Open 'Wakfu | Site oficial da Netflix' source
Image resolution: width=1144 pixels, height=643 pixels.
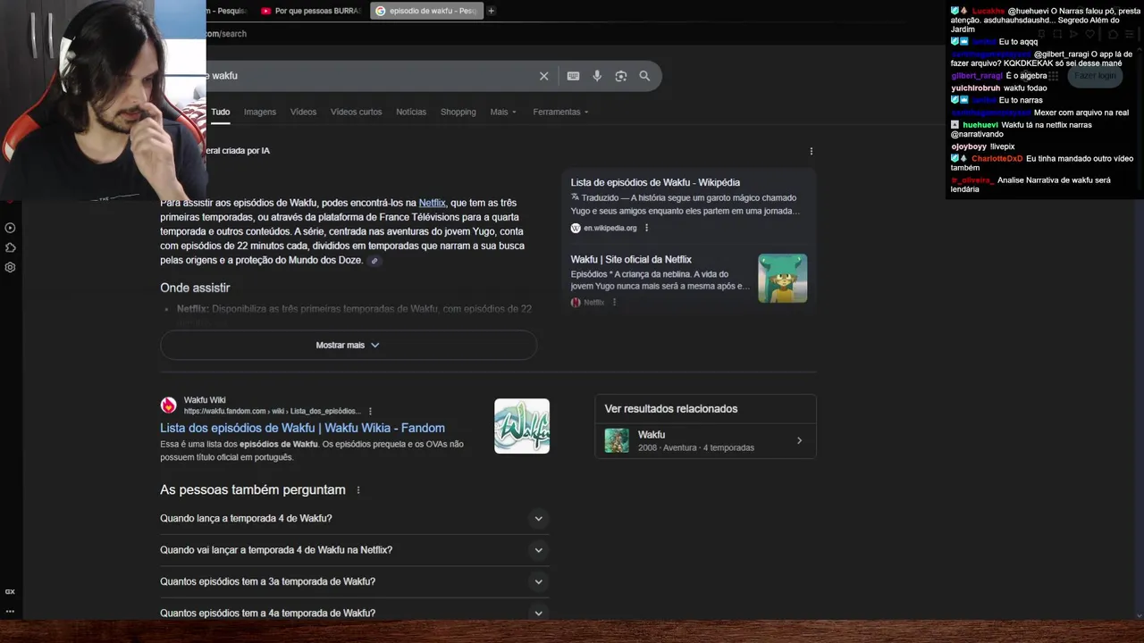tap(631, 259)
